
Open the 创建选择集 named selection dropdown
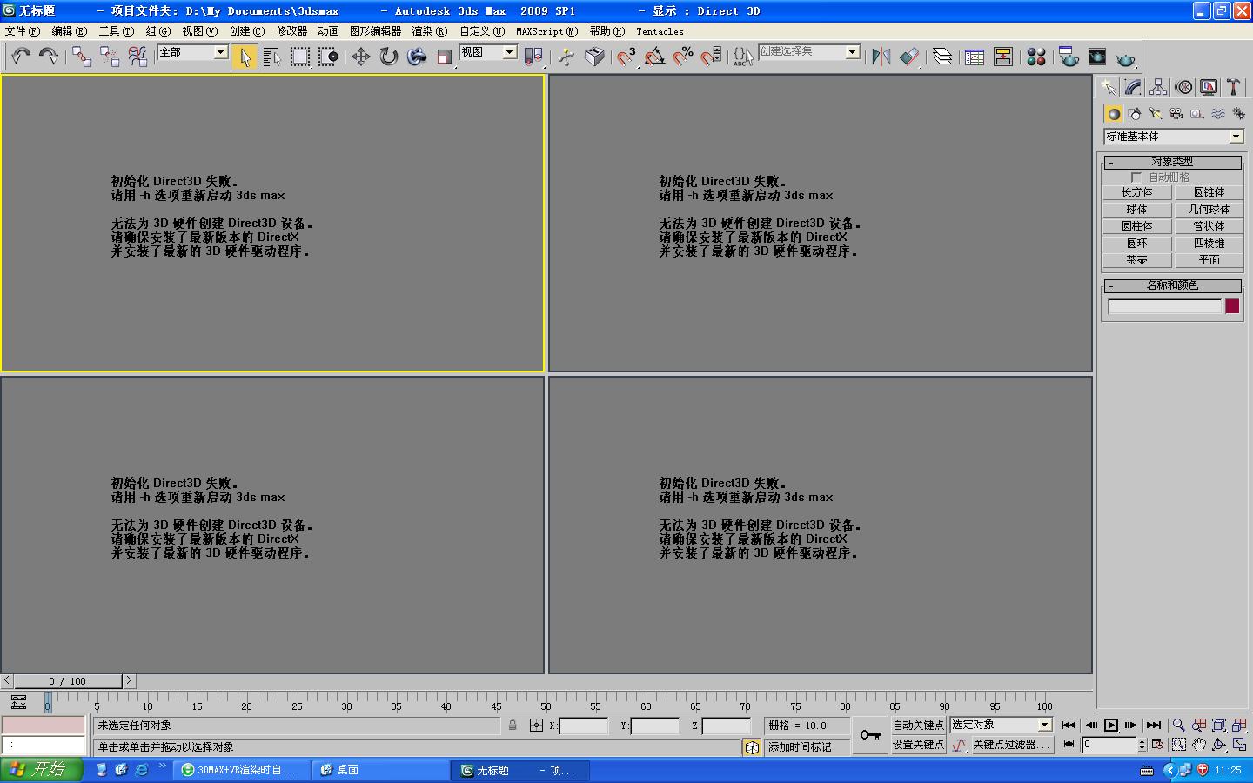coord(809,52)
